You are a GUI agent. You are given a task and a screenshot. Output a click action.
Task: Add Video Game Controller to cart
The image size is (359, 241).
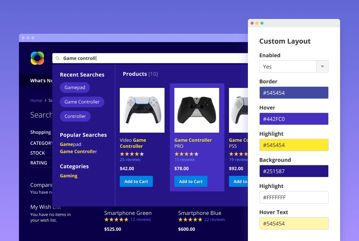click(x=136, y=182)
